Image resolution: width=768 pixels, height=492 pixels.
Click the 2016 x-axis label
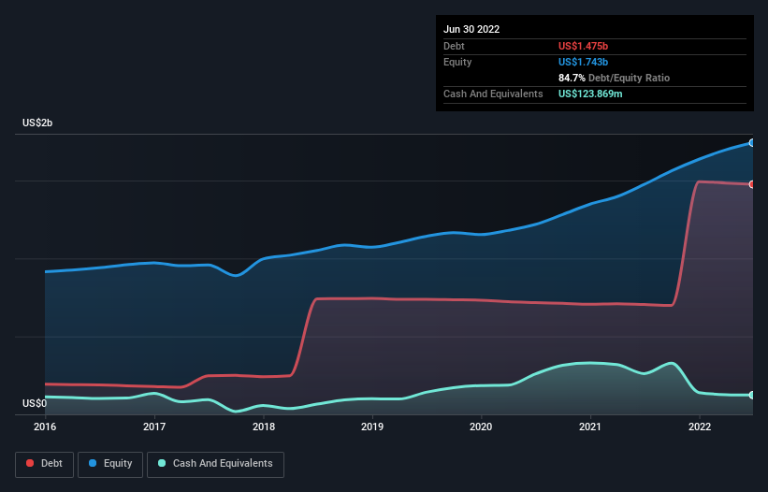pyautogui.click(x=45, y=427)
